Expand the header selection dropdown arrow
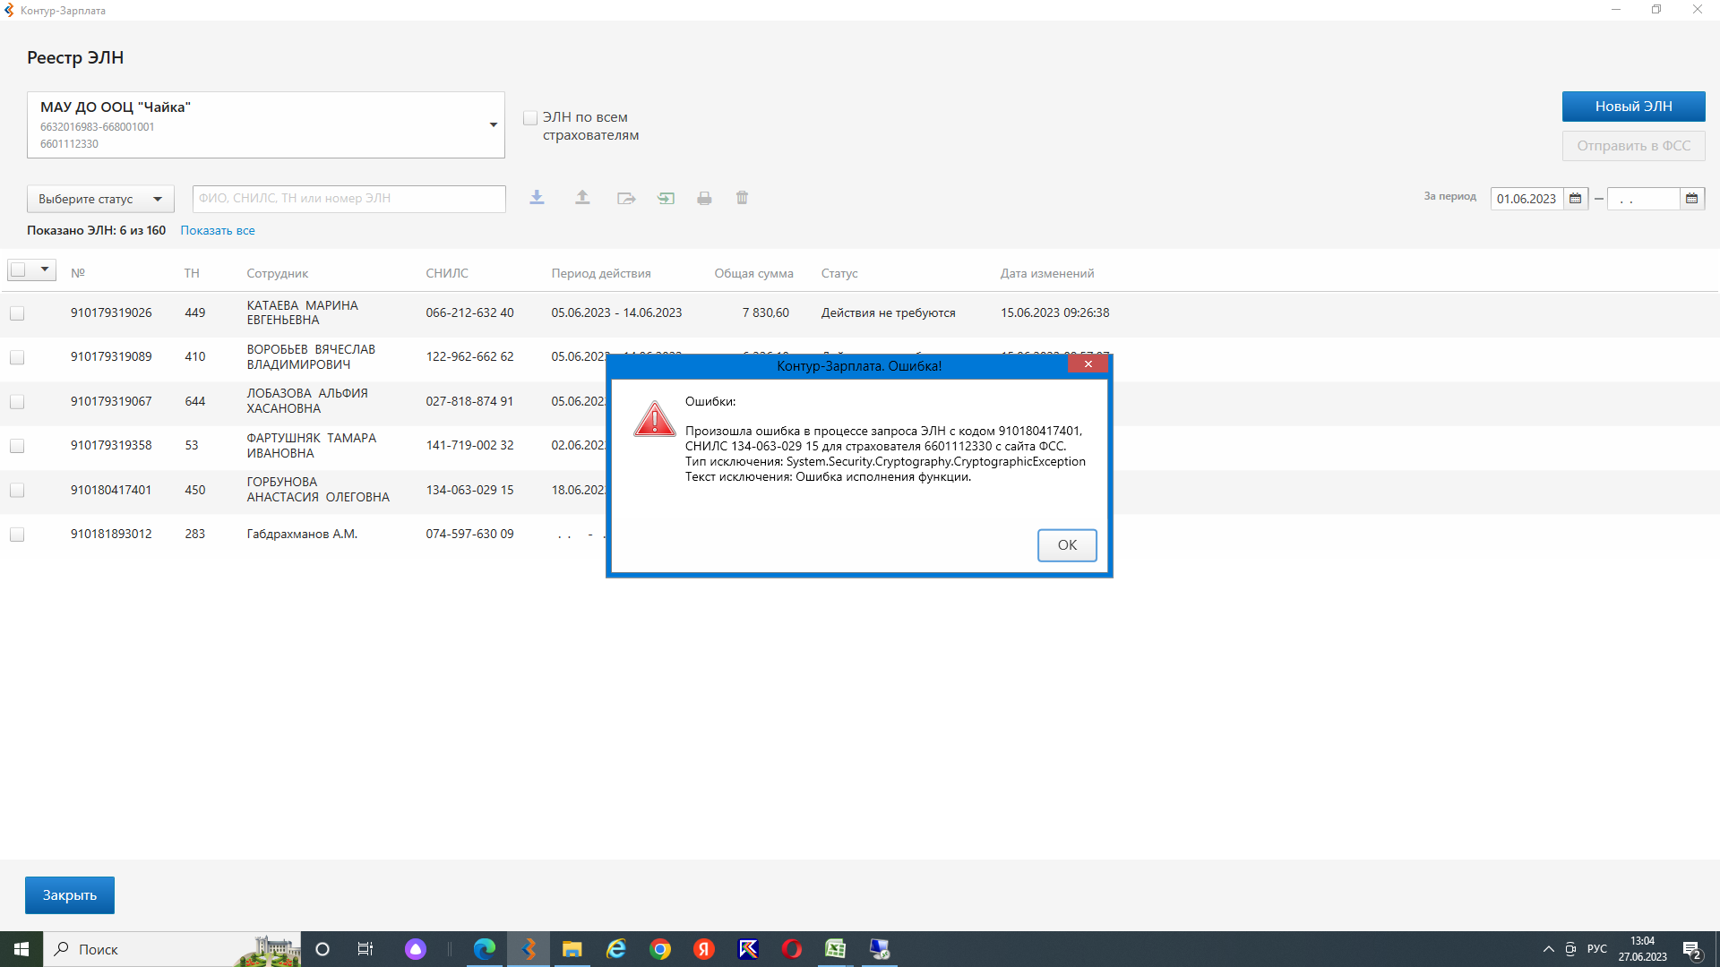Image resolution: width=1720 pixels, height=967 pixels. [x=44, y=270]
